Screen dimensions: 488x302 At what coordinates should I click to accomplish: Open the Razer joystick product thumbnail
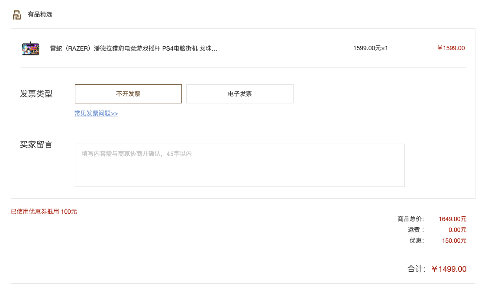click(30, 48)
